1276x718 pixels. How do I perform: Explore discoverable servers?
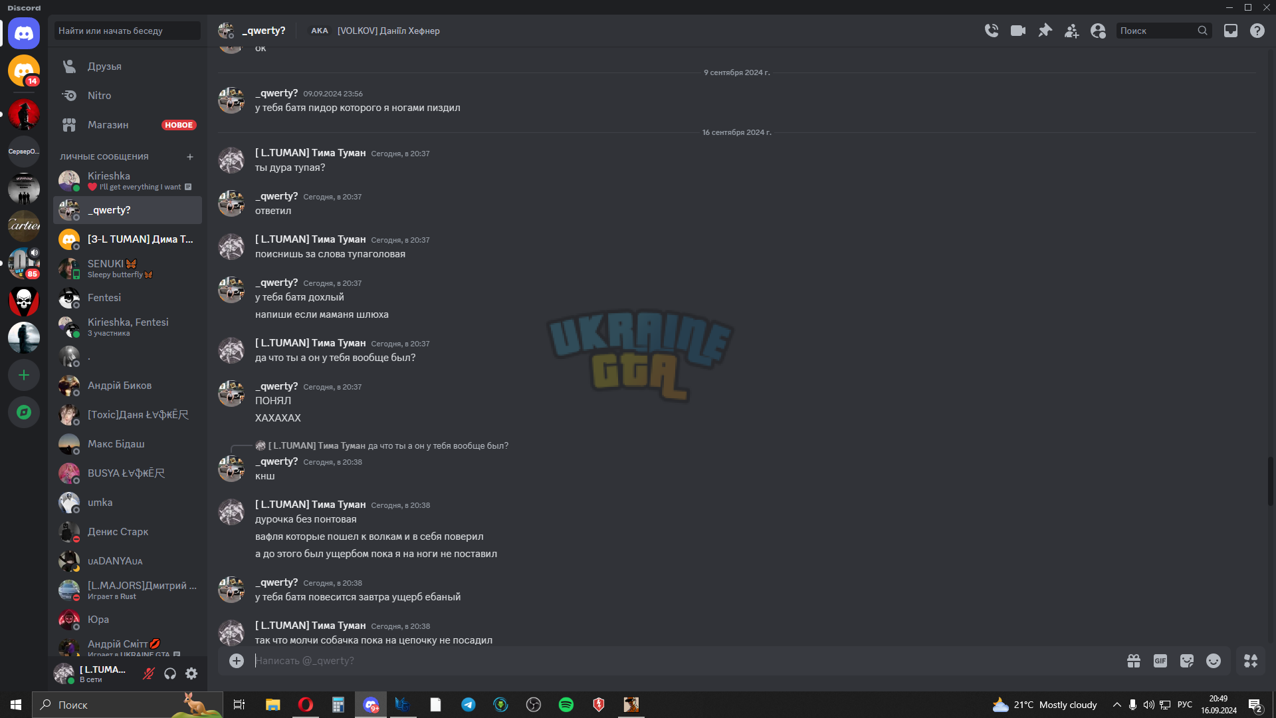[x=24, y=412]
